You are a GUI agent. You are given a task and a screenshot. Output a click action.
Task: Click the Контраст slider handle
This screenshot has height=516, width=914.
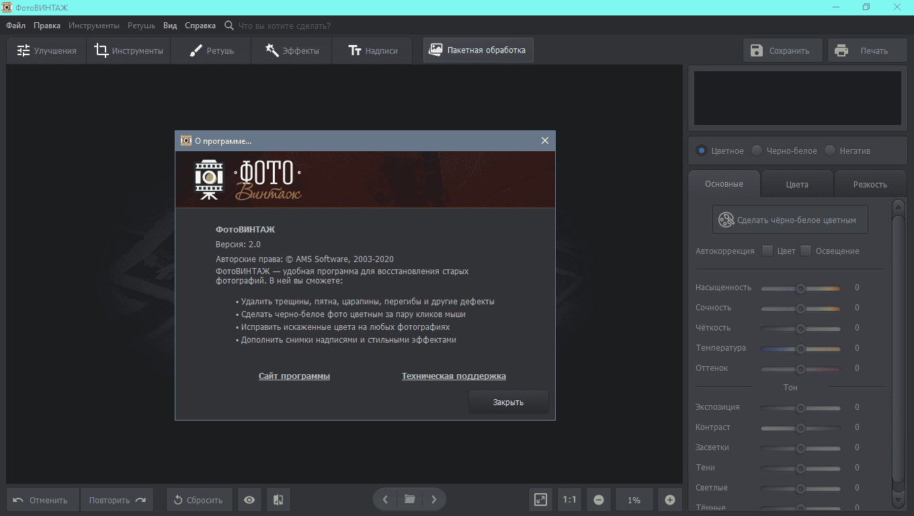pos(800,428)
